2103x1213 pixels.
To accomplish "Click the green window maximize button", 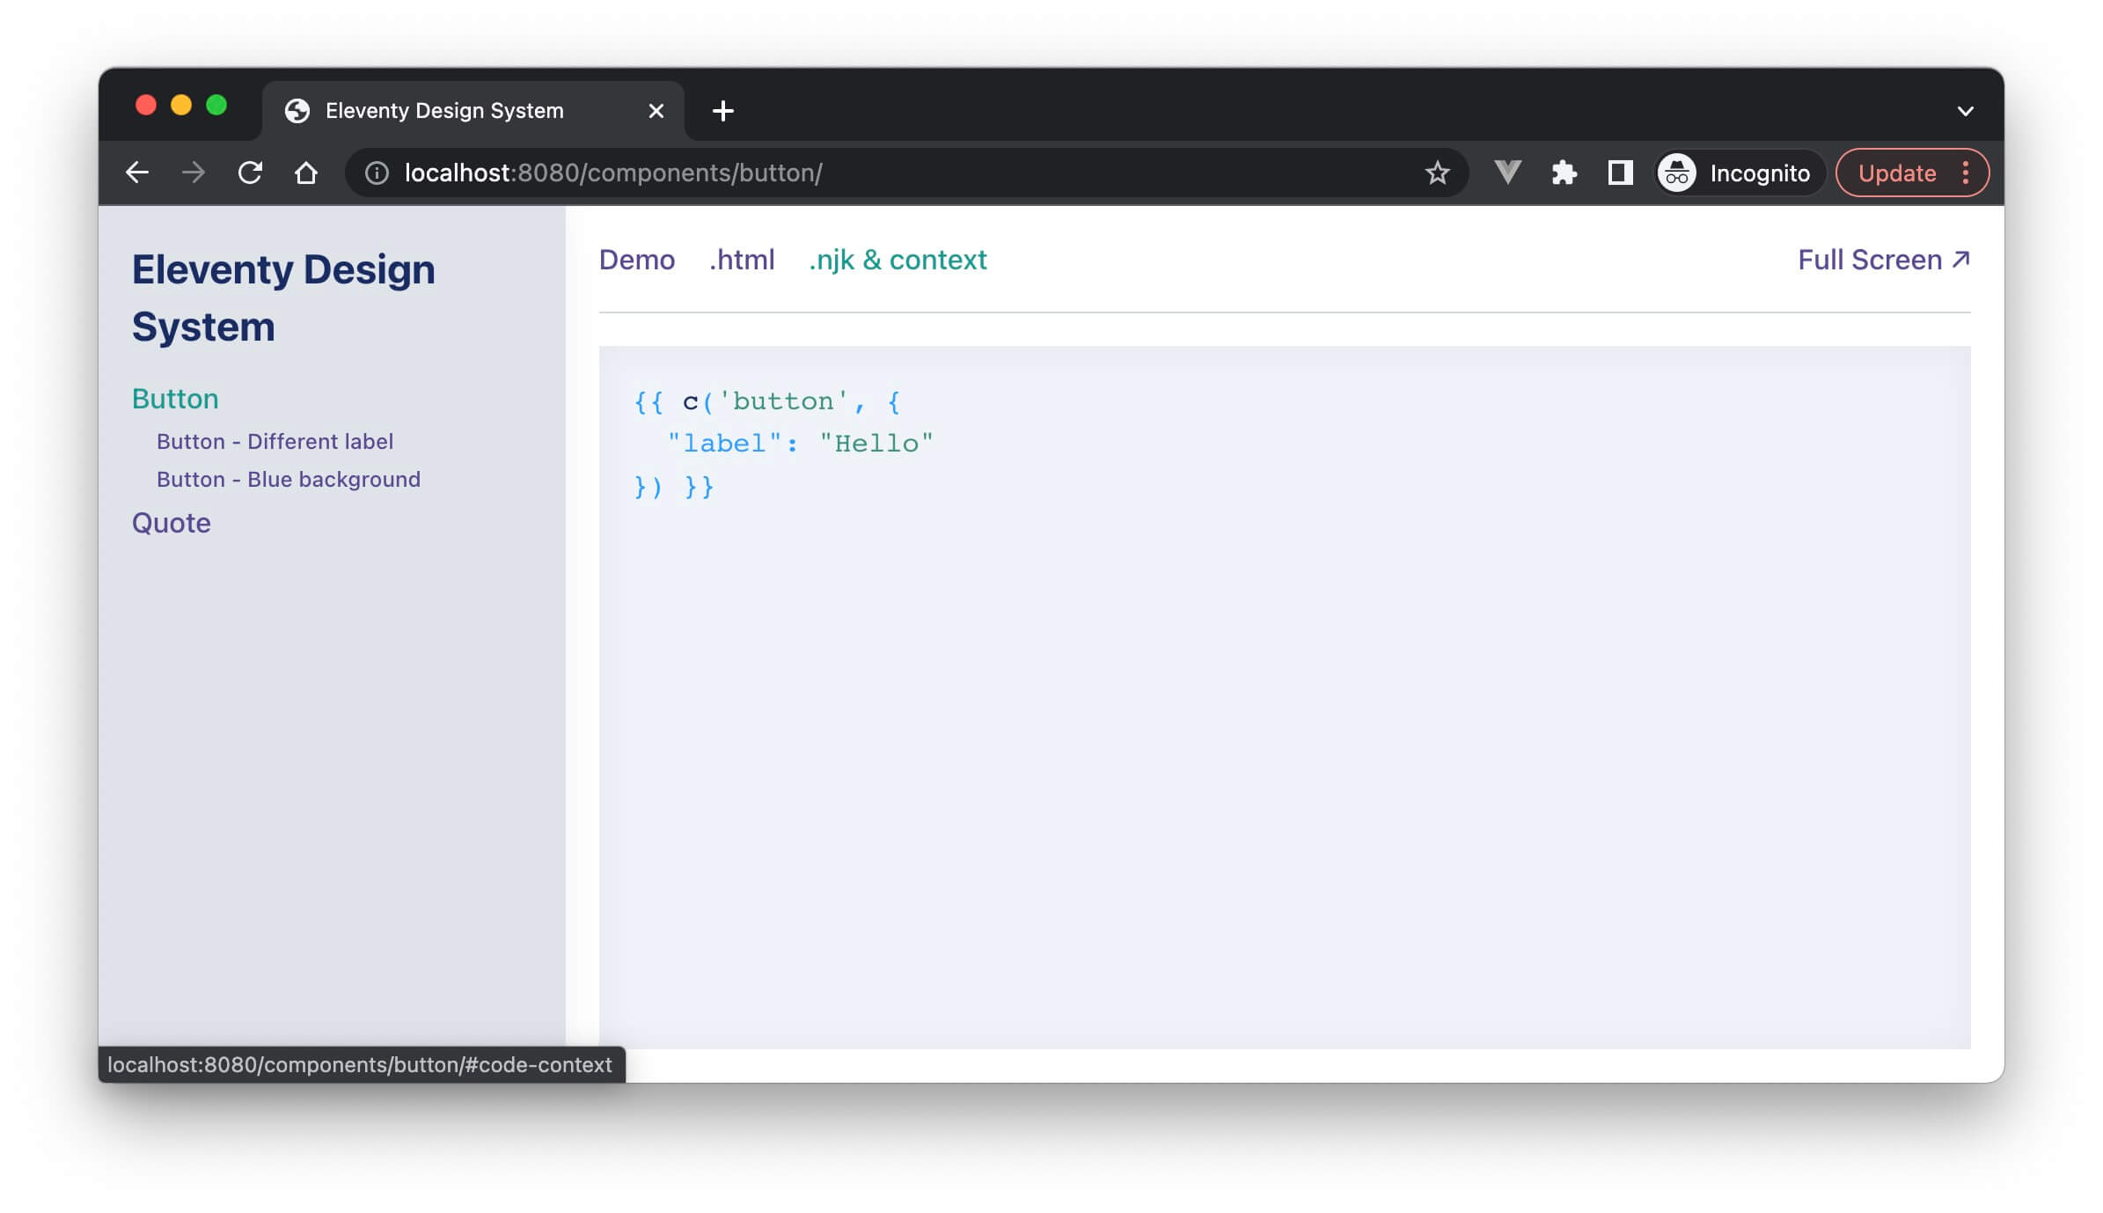I will coord(216,106).
